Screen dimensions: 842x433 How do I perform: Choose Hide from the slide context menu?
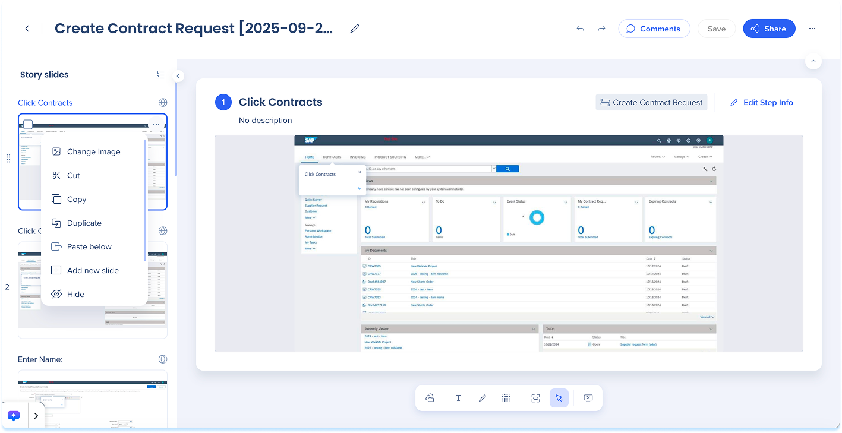click(x=75, y=294)
